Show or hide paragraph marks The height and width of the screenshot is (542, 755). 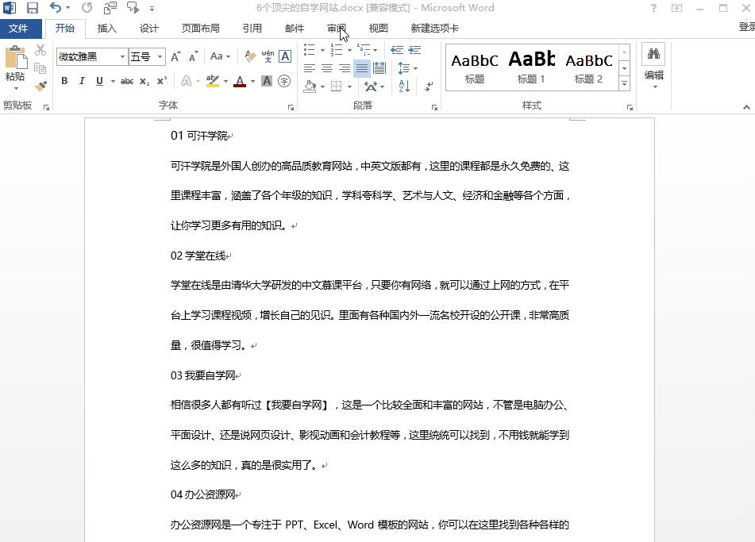[429, 86]
